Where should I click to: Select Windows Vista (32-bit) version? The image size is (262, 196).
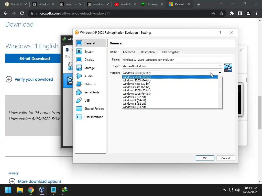(170, 84)
